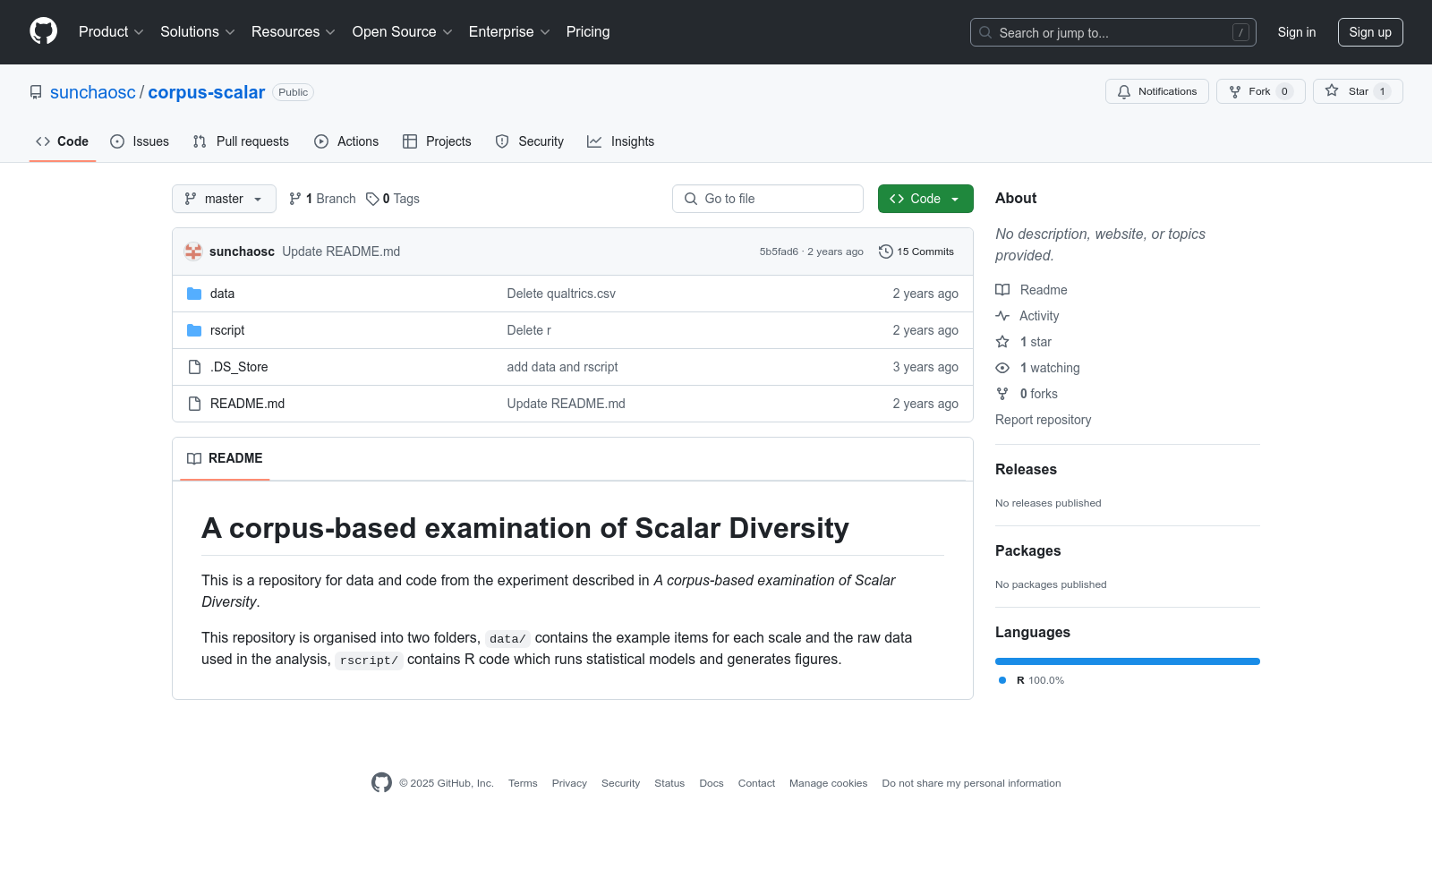
Task: Select the README tab
Action: click(x=225, y=458)
